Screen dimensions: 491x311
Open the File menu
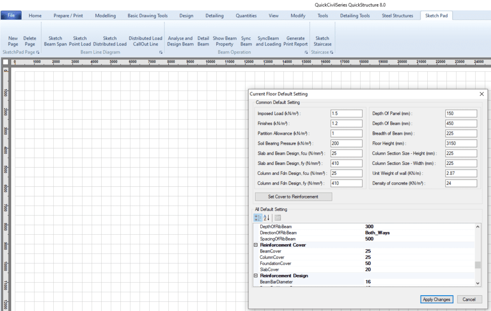[11, 15]
